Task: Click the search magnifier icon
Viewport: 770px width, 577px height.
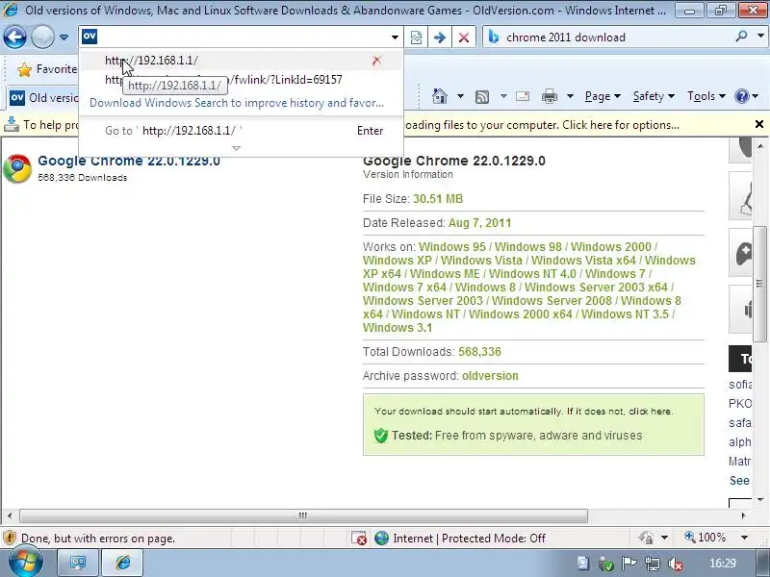Action: coord(741,37)
